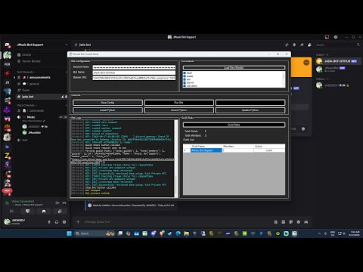
Task: Collapse the Text Channels category
Action: pos(26,72)
